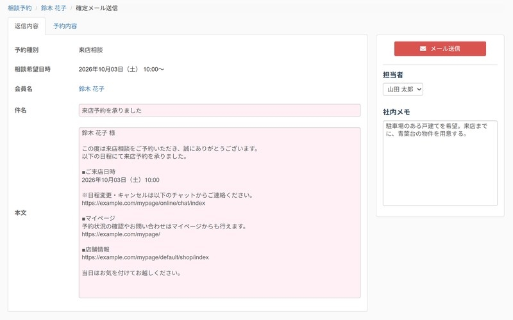The image size is (513, 320).
Task: Click the envelope icon on メール送信 button
Action: pyautogui.click(x=423, y=49)
